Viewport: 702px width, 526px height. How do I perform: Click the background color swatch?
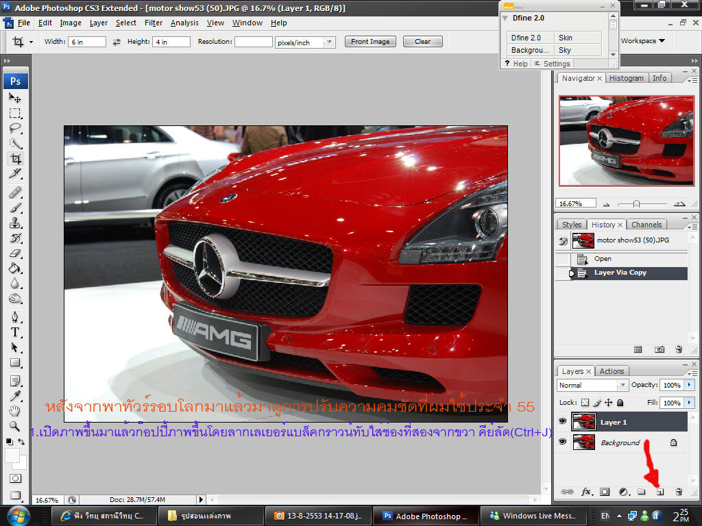(23, 464)
